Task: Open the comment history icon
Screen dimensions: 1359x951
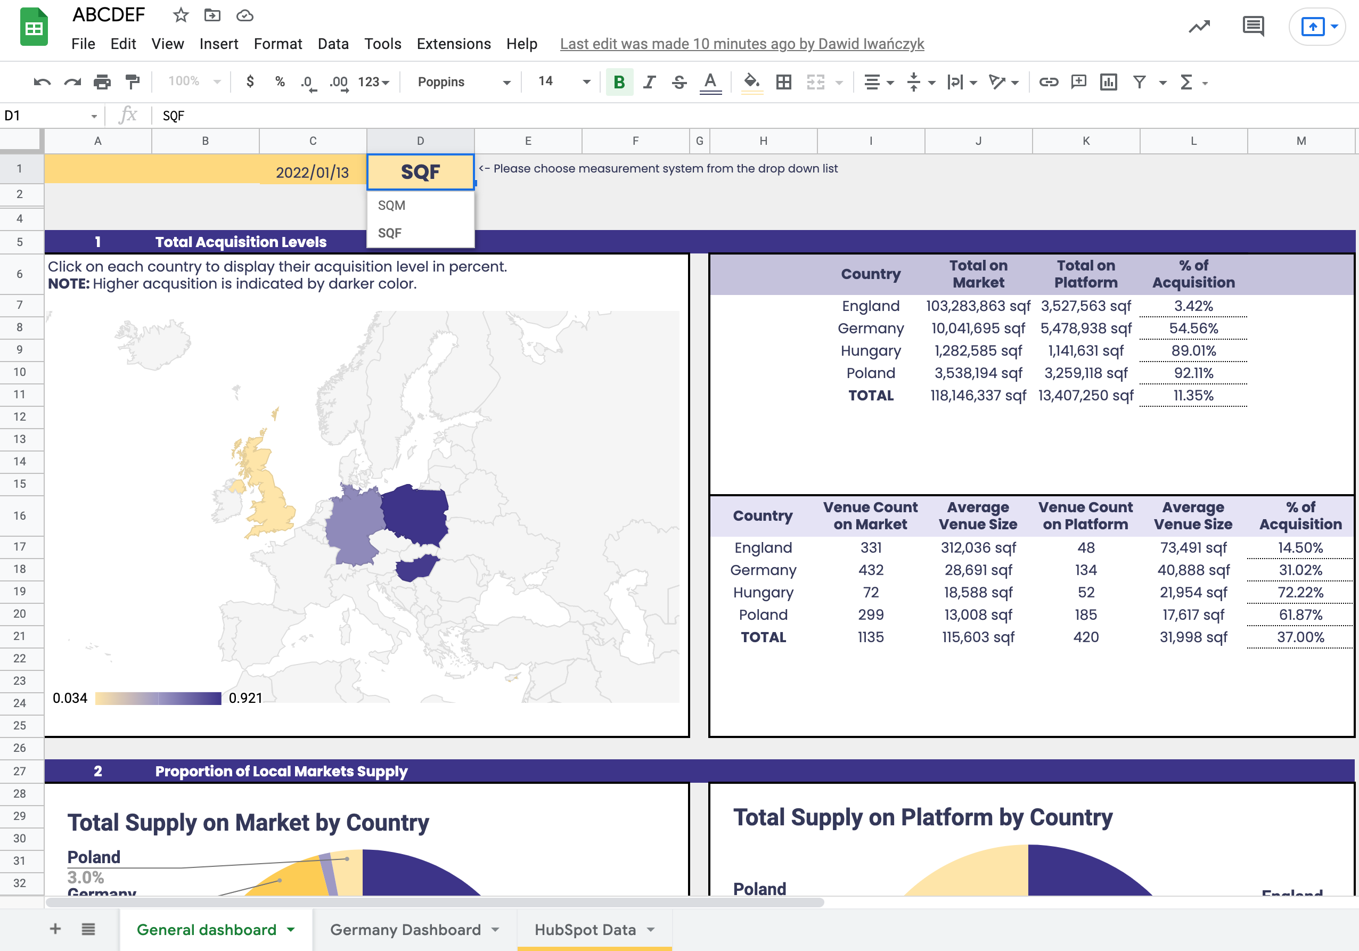Action: click(1253, 27)
